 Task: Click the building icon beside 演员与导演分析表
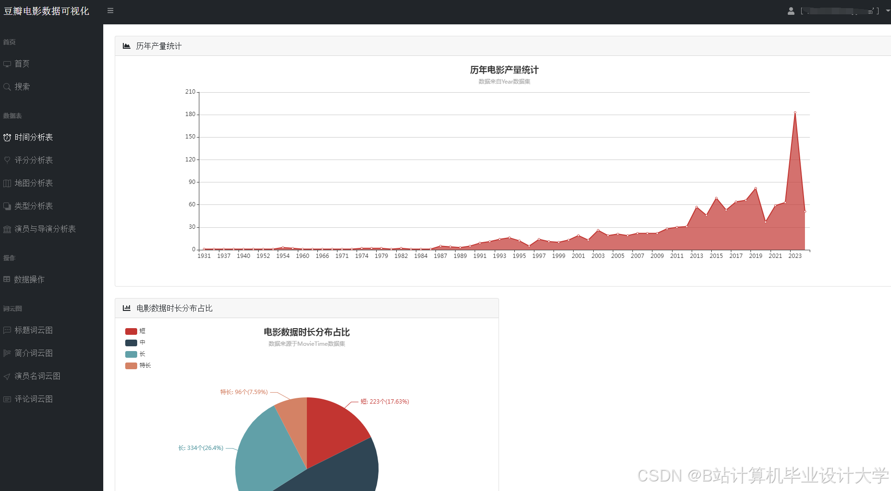(7, 229)
